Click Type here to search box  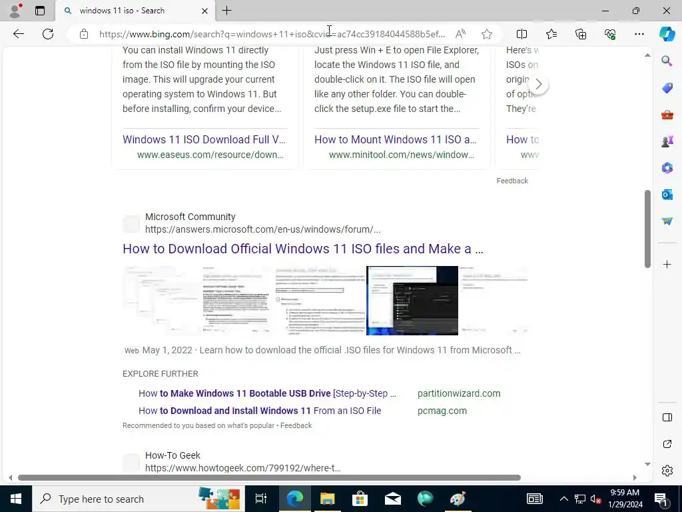139,499
